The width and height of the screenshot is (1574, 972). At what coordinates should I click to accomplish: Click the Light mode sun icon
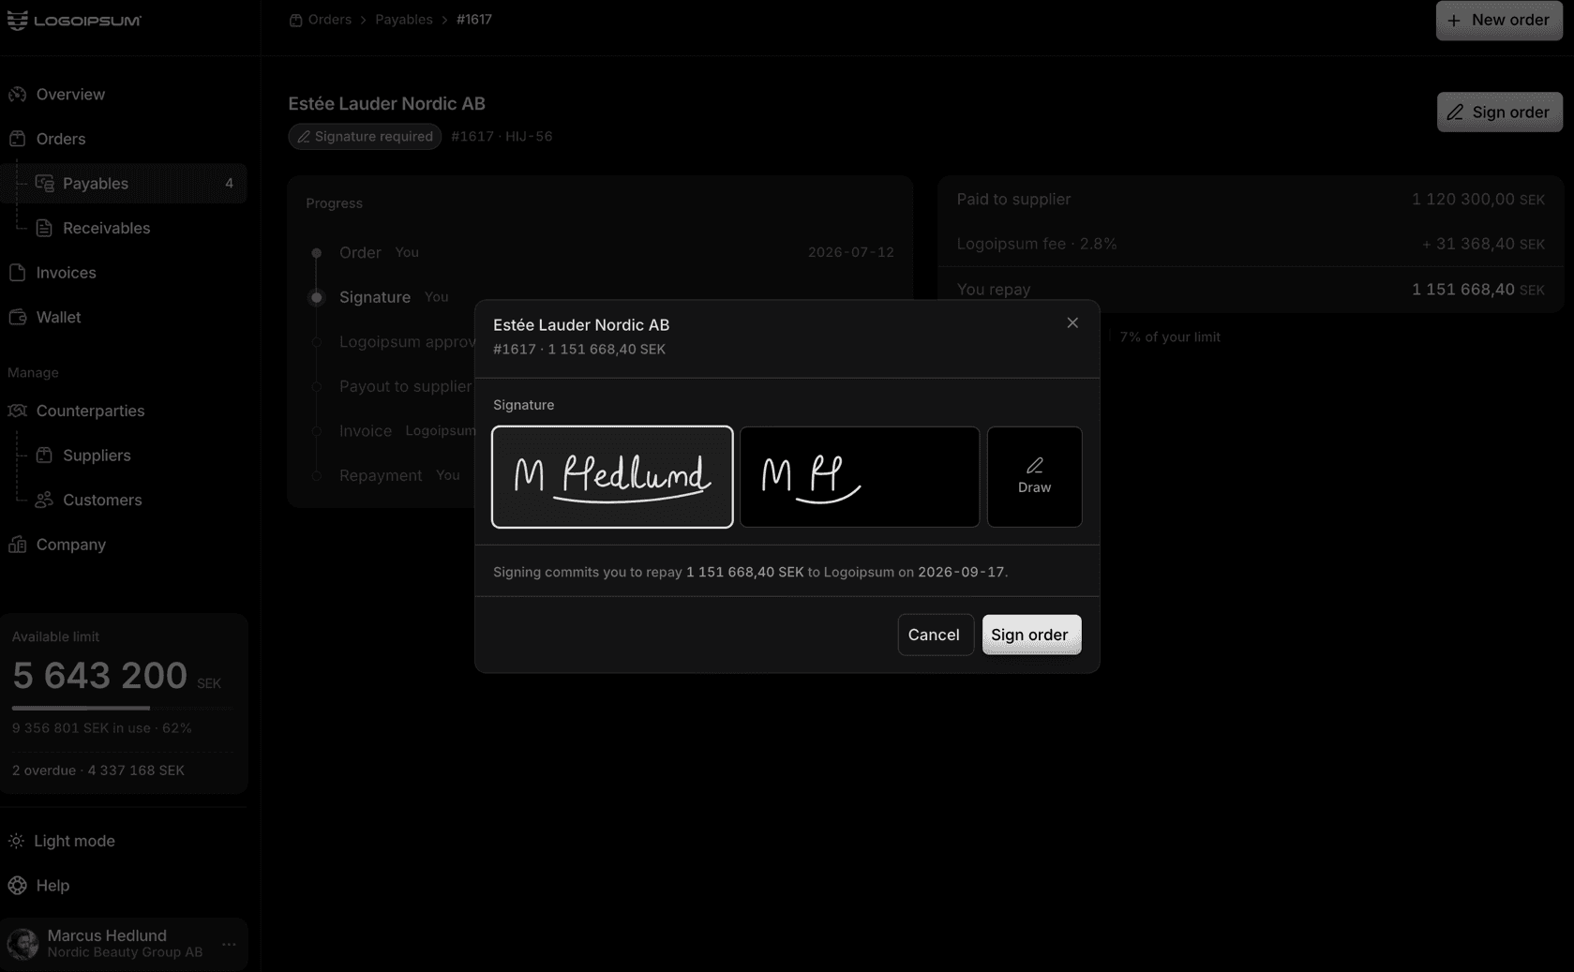pyautogui.click(x=17, y=841)
